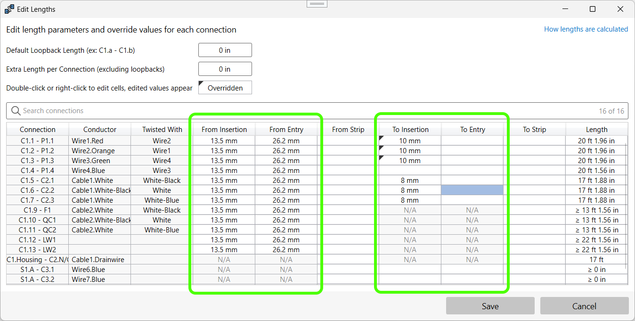
Task: Click the drag handle at top of window
Action: point(317,4)
